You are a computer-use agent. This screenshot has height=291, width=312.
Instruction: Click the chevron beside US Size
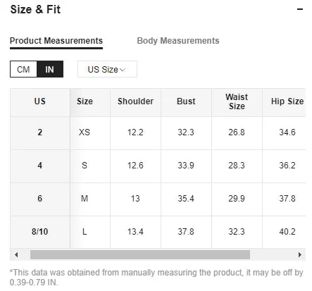(x=123, y=70)
